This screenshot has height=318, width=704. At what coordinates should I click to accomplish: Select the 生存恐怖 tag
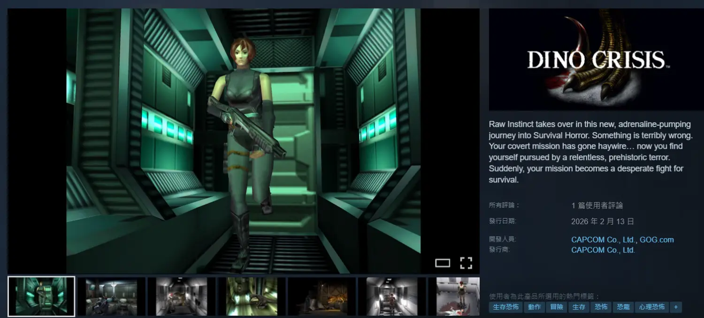[x=505, y=307]
